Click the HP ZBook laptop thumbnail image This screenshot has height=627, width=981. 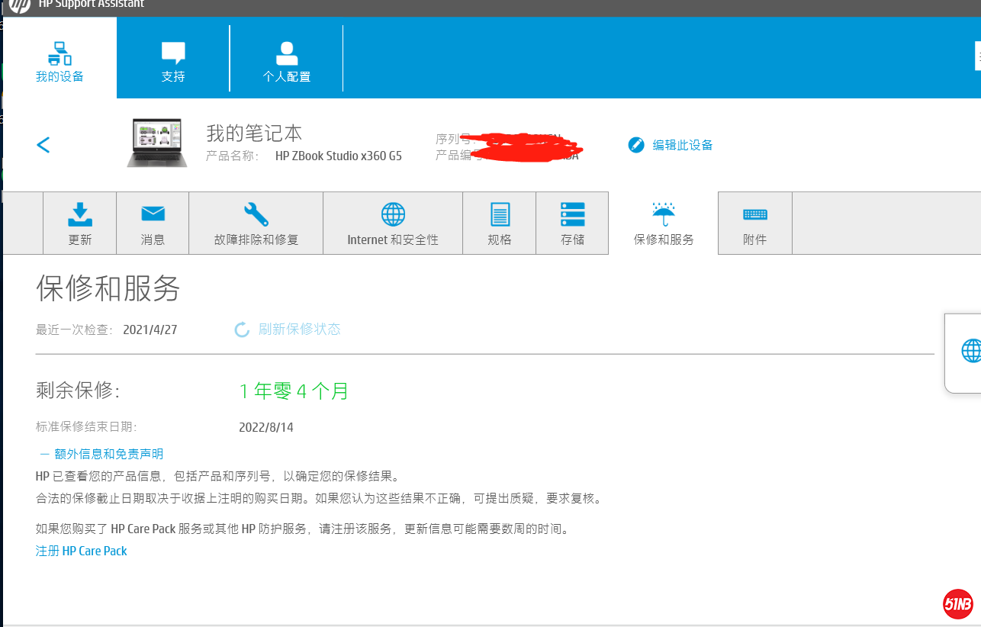156,143
